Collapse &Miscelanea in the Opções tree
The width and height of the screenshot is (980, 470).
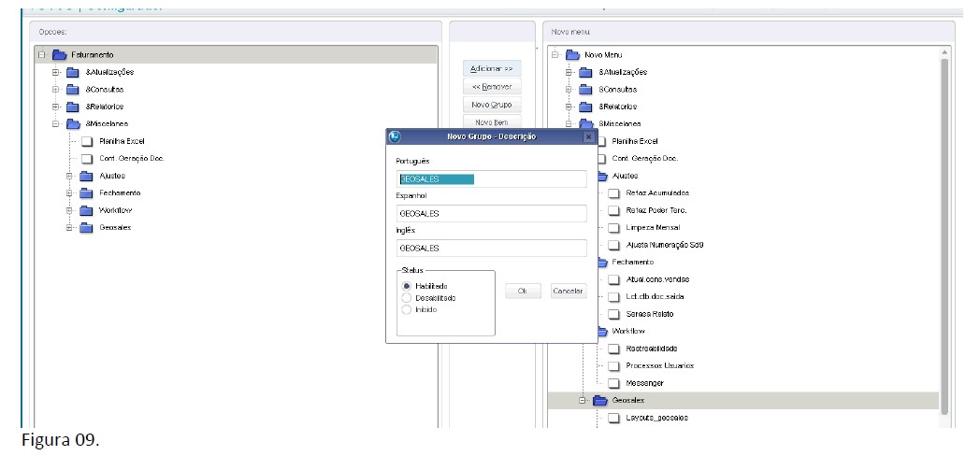55,124
